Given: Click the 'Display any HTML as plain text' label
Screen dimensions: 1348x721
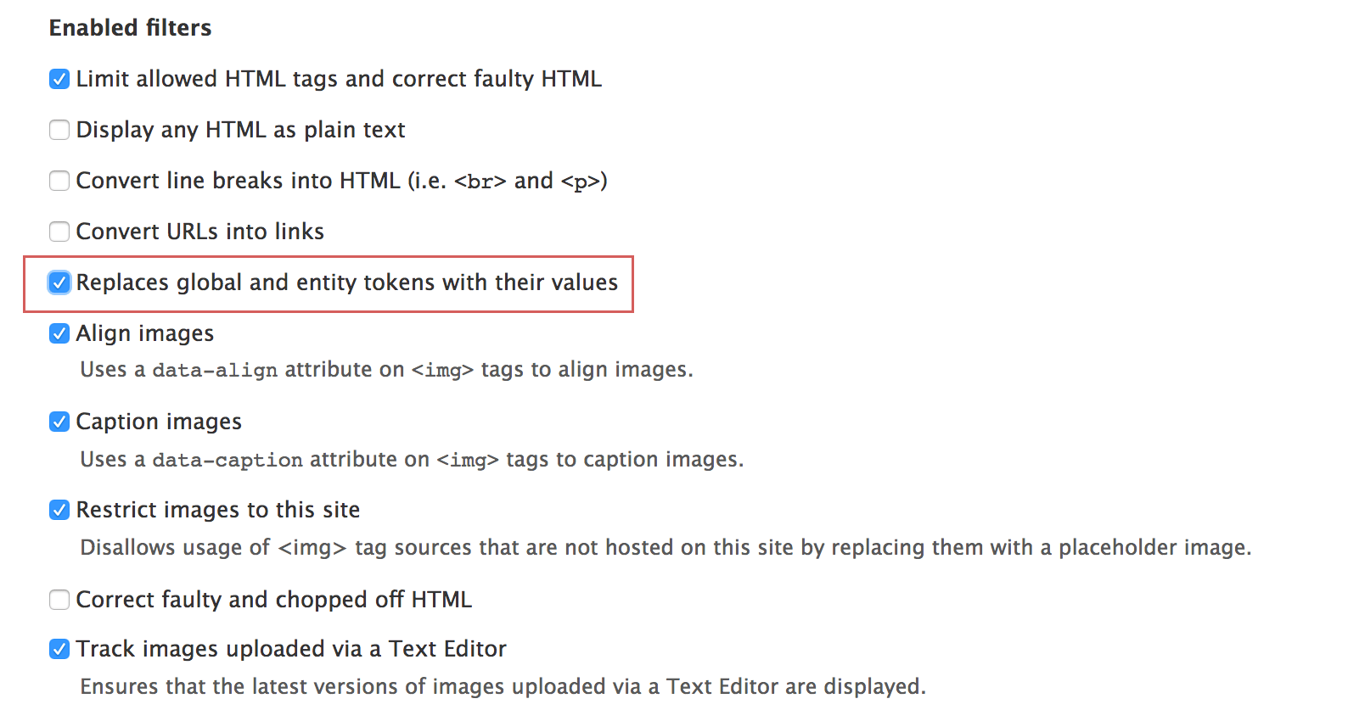Looking at the screenshot, I should [240, 130].
